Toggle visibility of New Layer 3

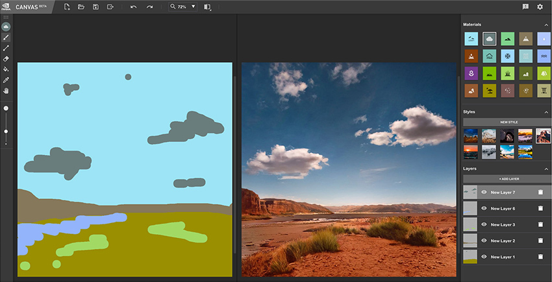483,224
